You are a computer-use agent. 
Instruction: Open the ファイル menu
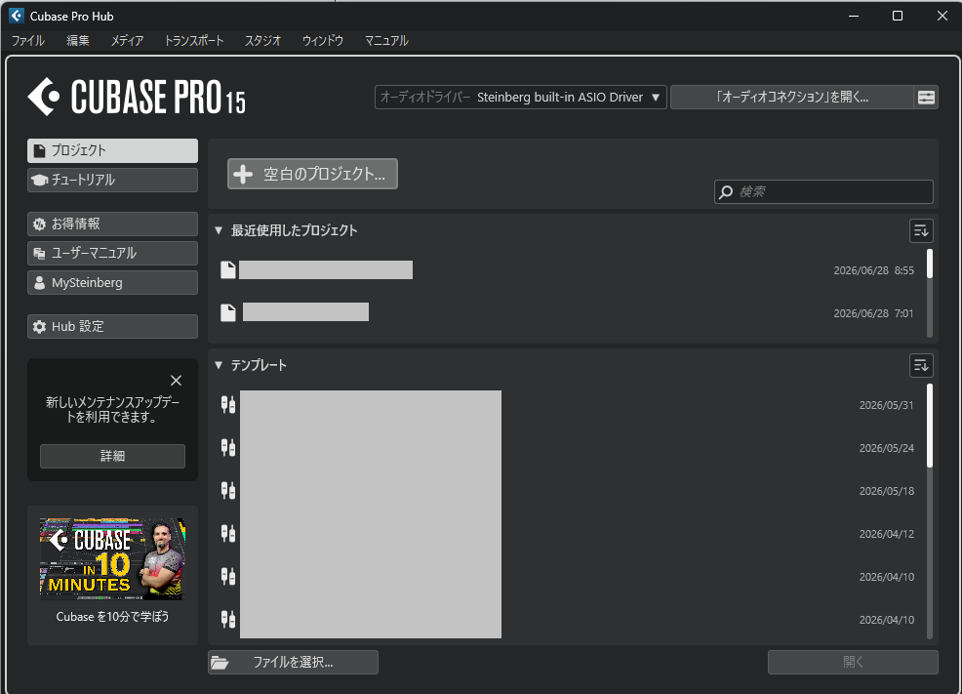pyautogui.click(x=27, y=40)
